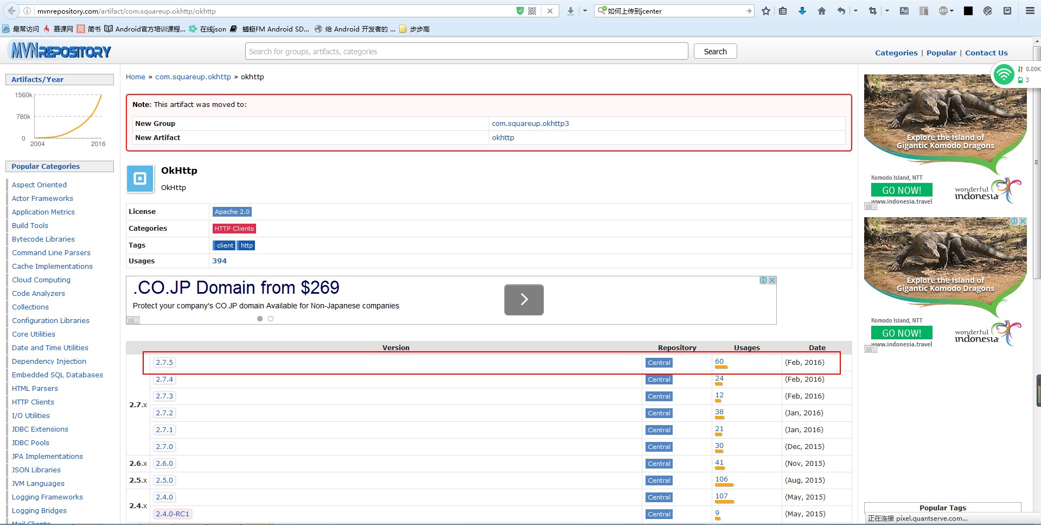Open the 最常访问 bookmark
1041x525 pixels.
(x=21, y=29)
